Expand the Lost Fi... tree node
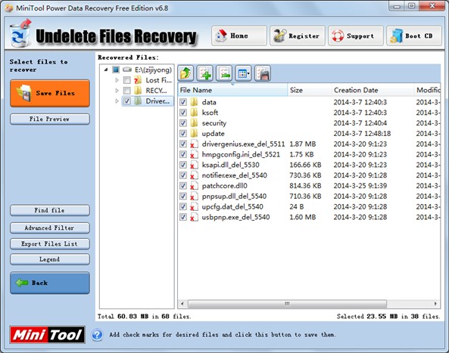 coord(117,80)
